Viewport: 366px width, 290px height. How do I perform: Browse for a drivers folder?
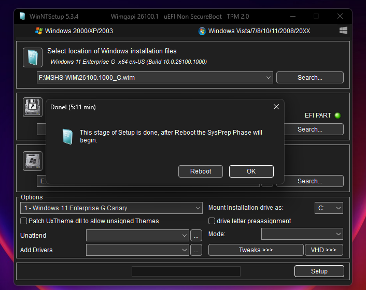[196, 250]
